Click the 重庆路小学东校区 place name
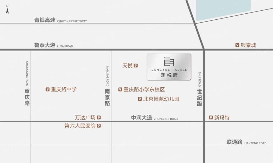Image resolution: width=273 pixels, height=163 pixels. click(x=144, y=90)
